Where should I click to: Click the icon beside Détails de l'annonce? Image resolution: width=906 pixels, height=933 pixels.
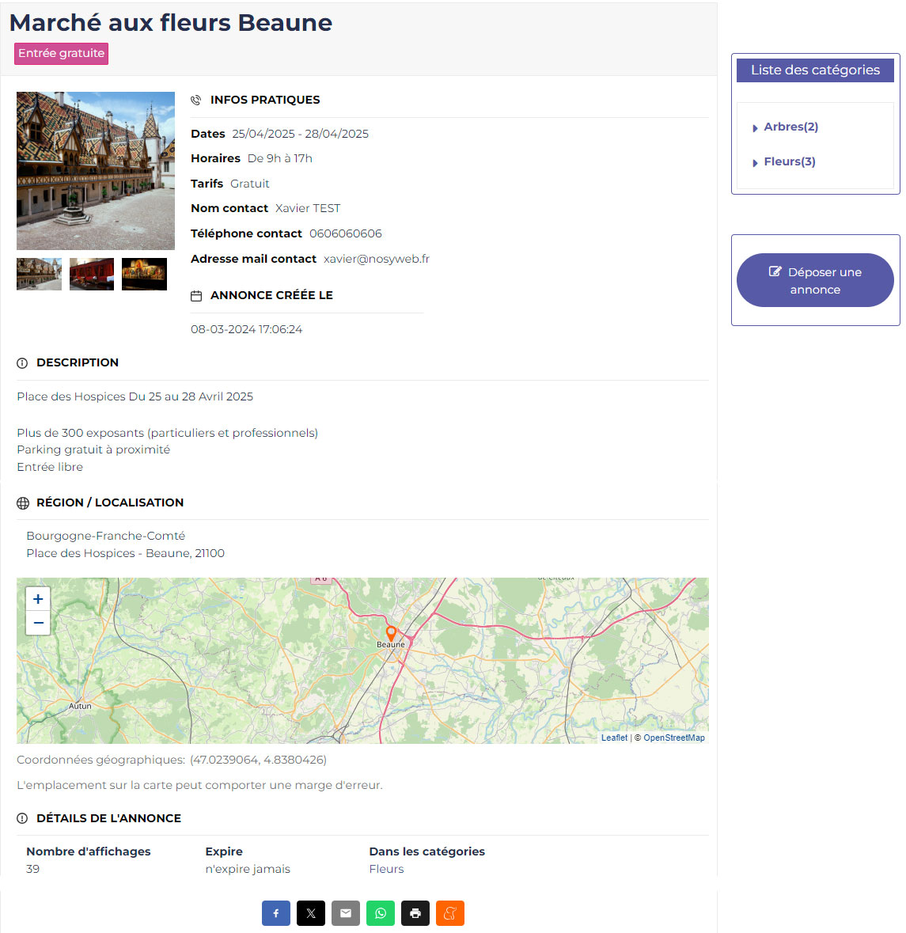point(22,818)
